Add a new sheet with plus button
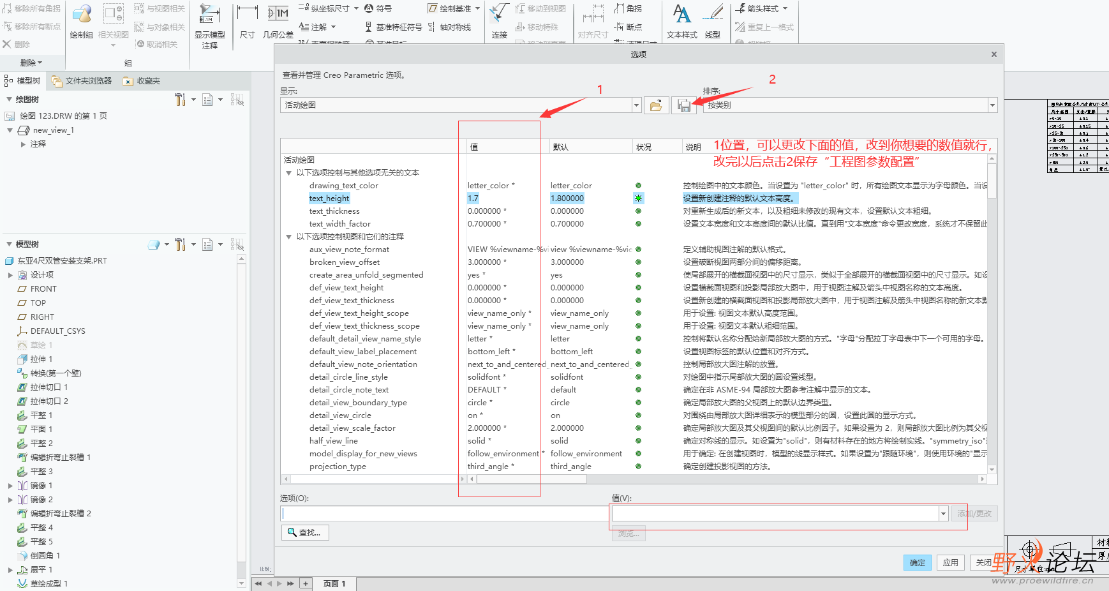The image size is (1109, 591). tap(306, 583)
